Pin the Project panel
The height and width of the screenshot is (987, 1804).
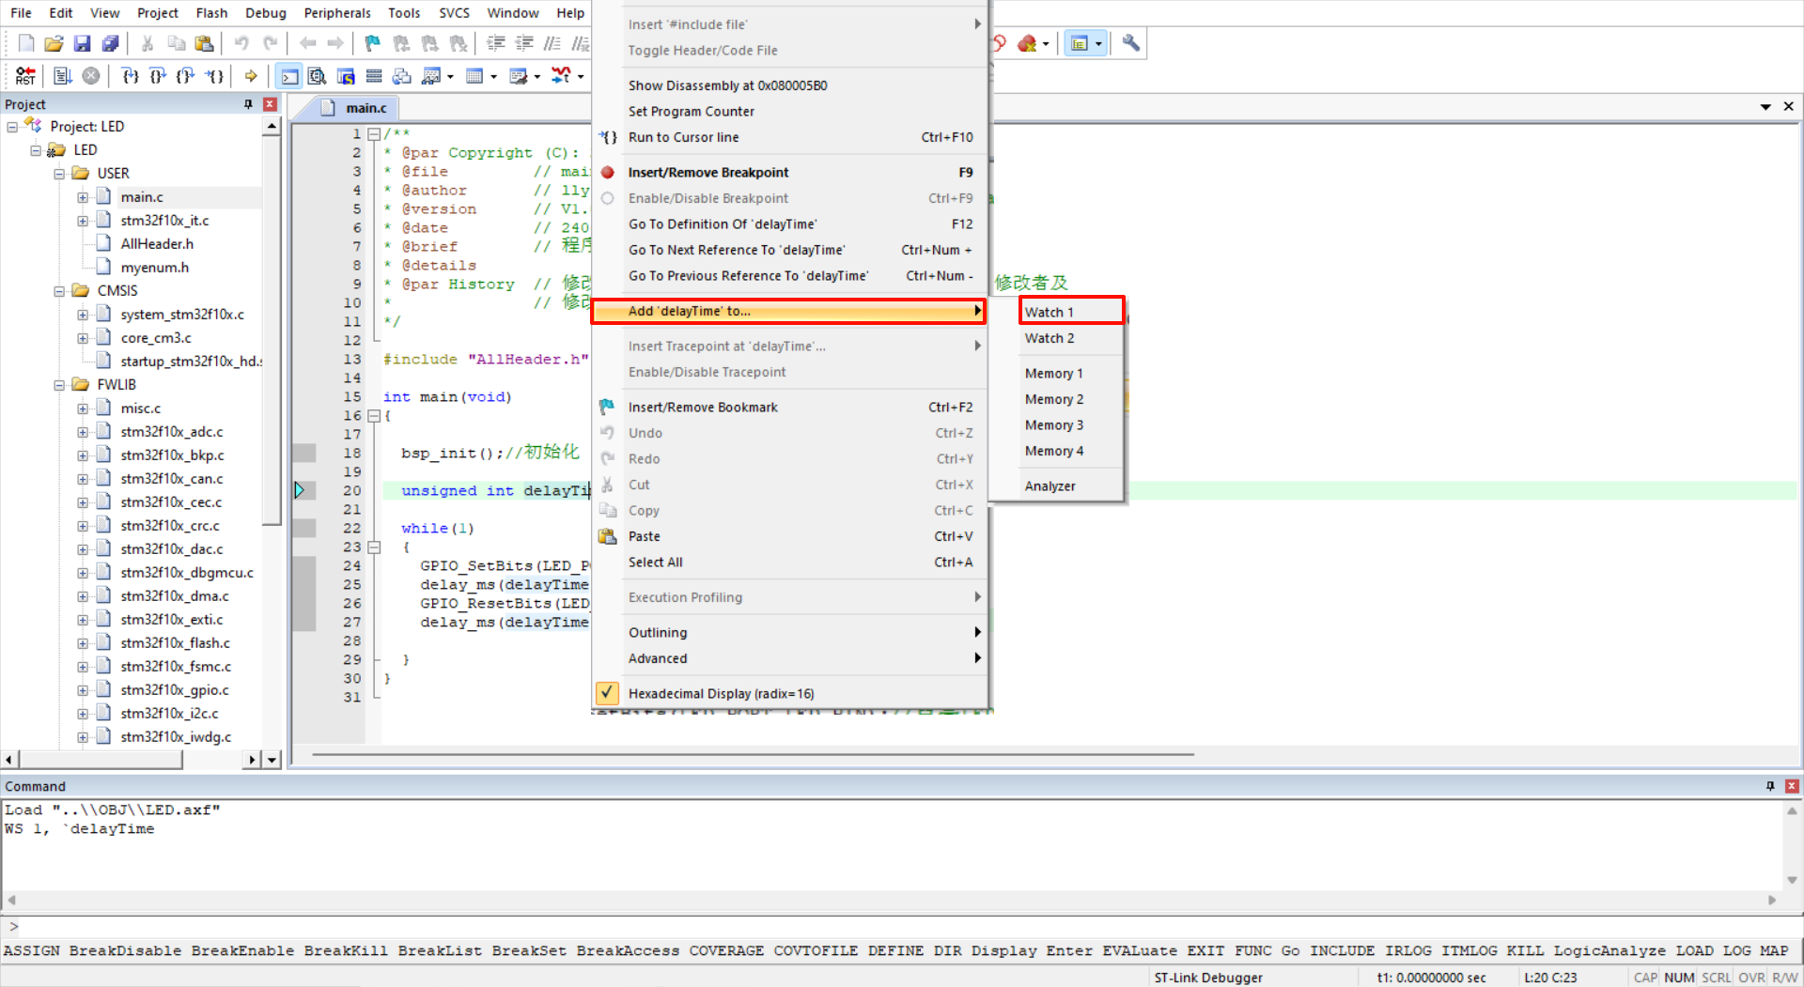click(248, 104)
